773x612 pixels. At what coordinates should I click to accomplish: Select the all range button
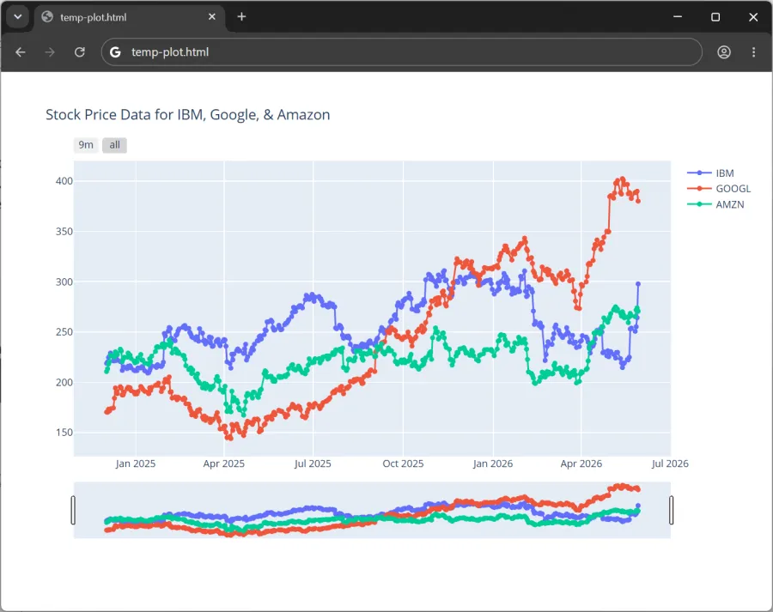point(114,145)
